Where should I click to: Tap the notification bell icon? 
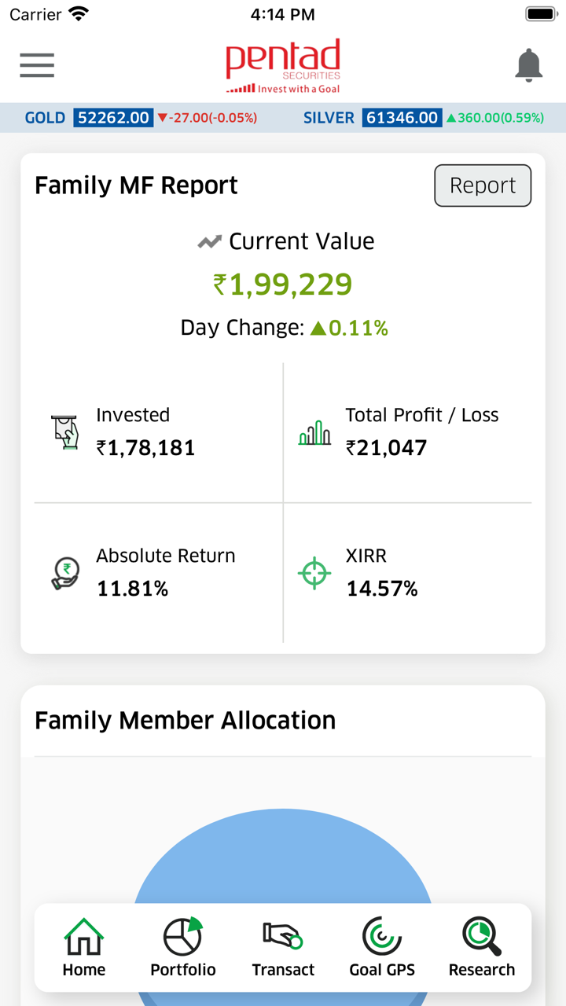tap(529, 65)
